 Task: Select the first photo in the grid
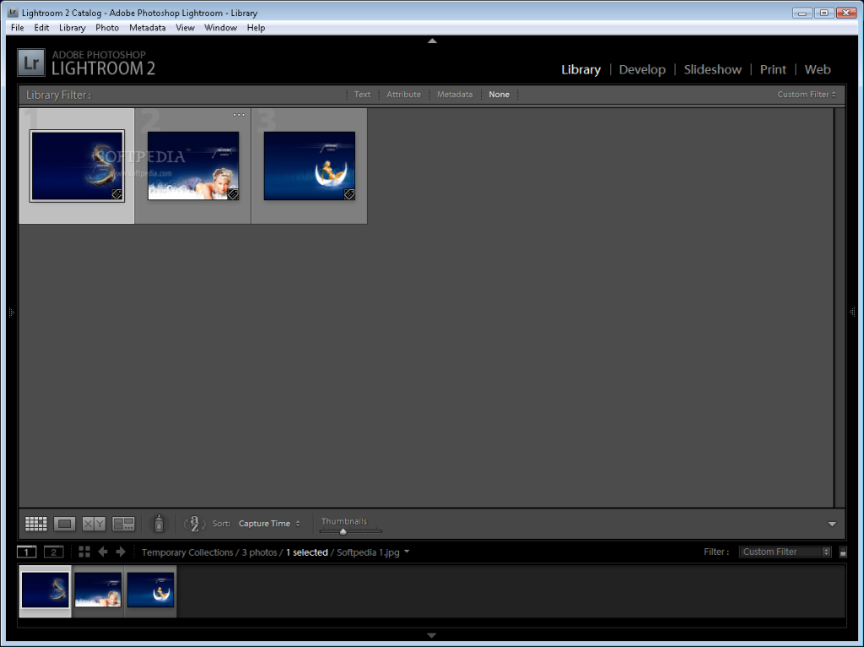[77, 166]
